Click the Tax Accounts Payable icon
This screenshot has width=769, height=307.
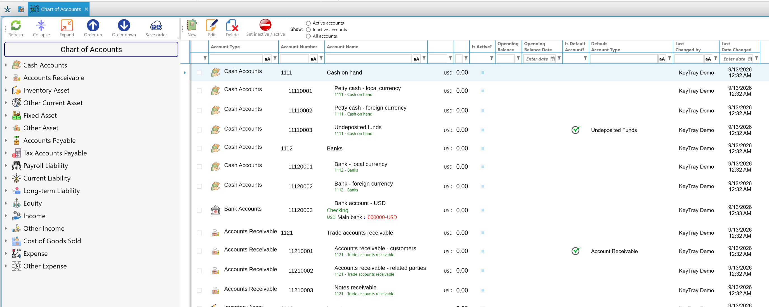point(16,153)
